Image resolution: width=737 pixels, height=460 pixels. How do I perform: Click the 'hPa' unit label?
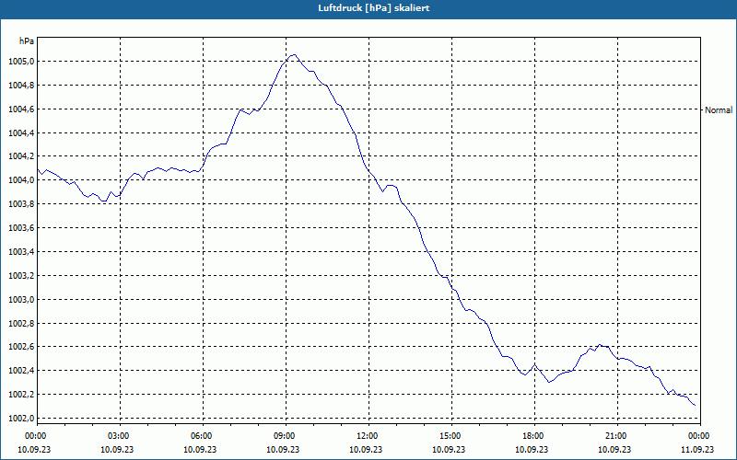[27, 40]
